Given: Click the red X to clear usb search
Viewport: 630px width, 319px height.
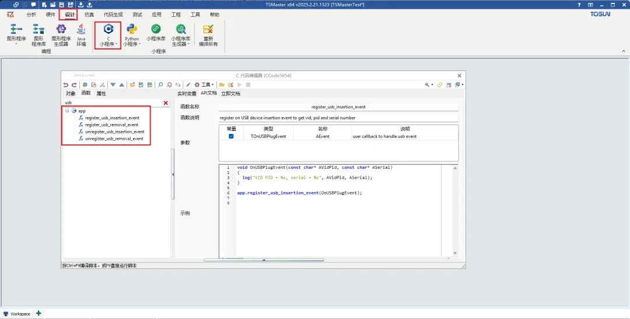Looking at the screenshot, I should click(x=166, y=102).
